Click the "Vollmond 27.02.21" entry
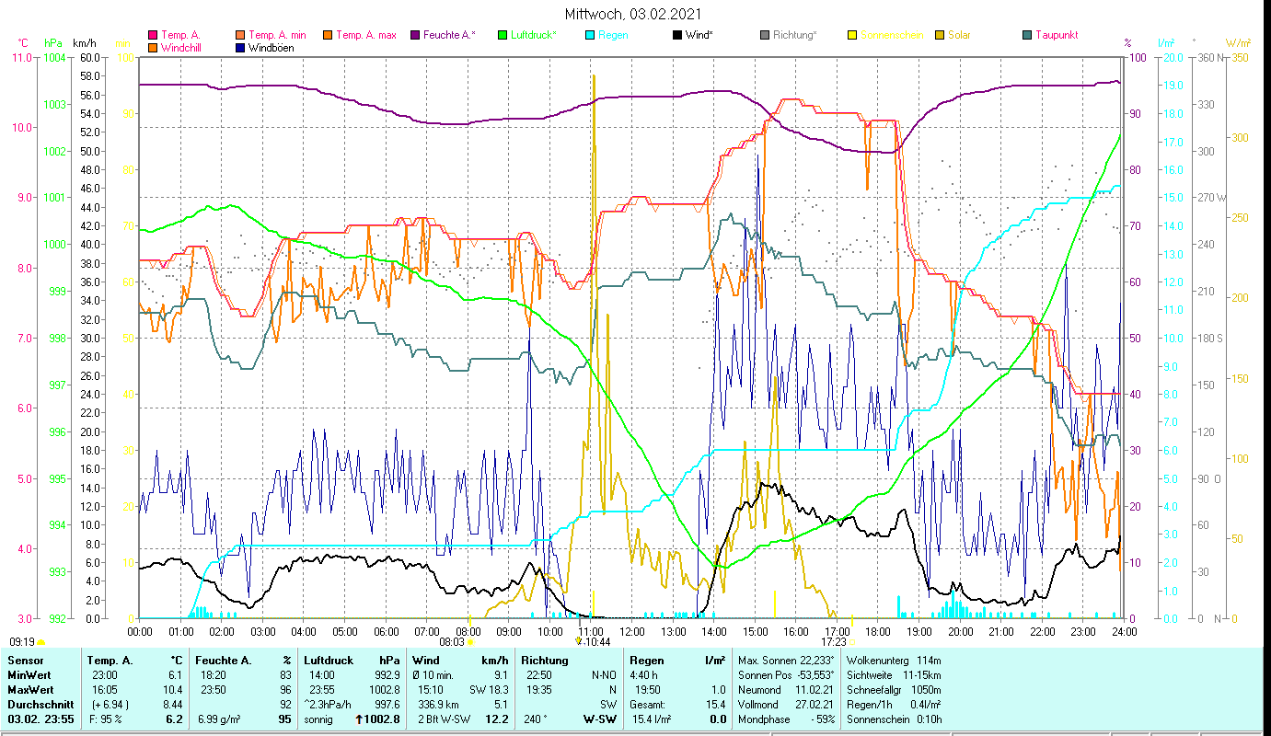 click(786, 704)
